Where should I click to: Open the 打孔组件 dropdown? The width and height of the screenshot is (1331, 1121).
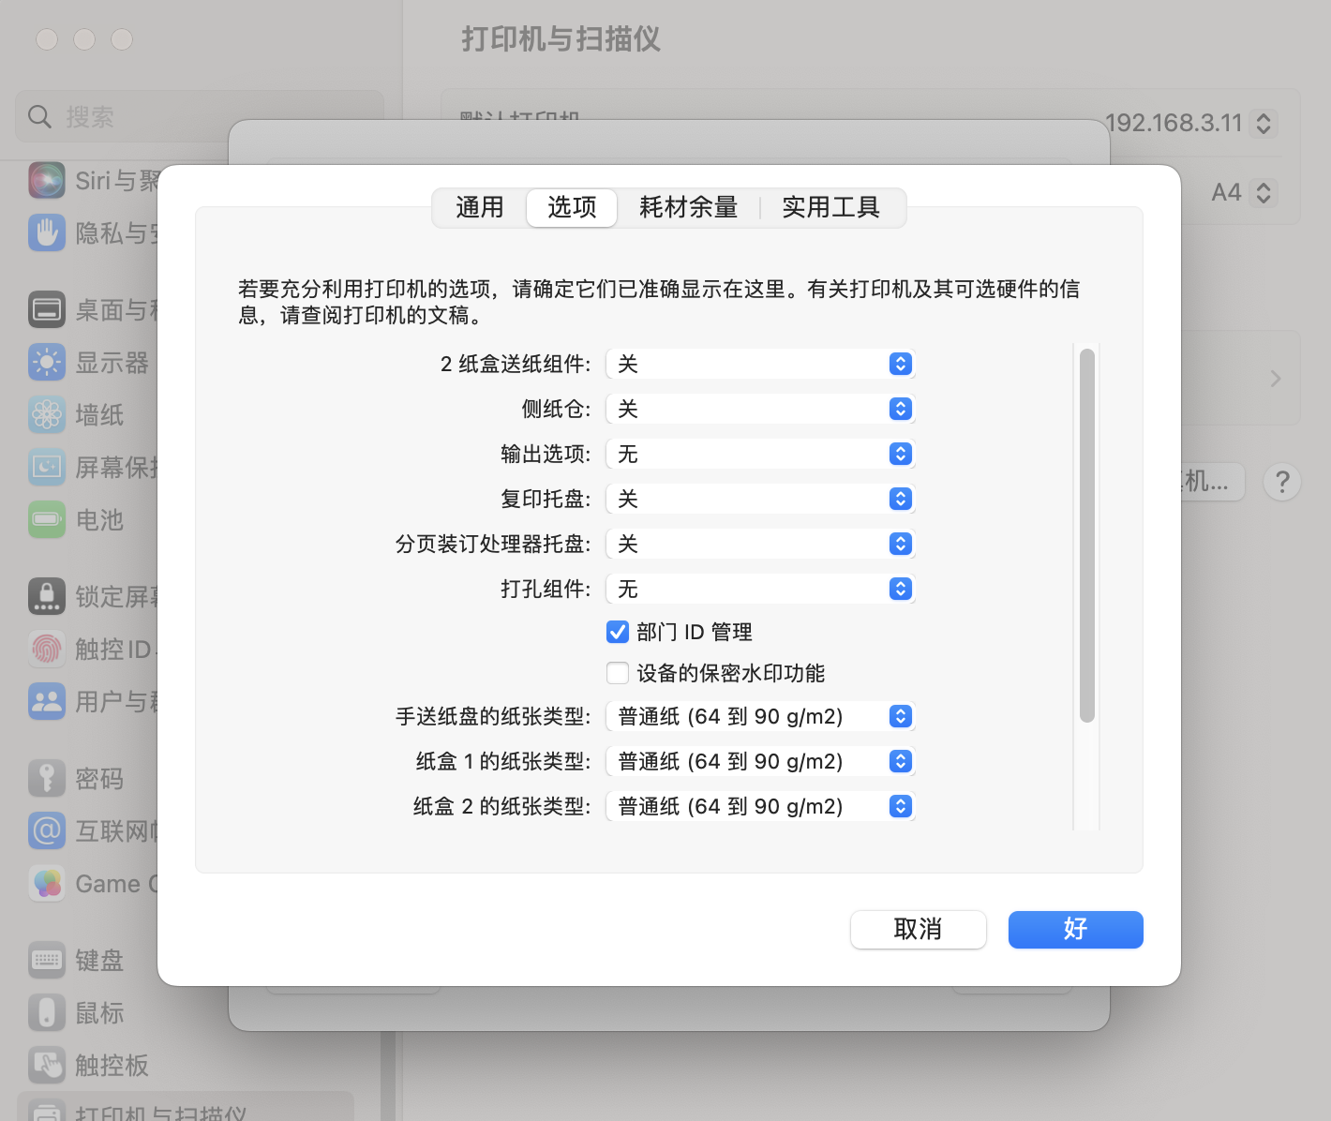tap(760, 589)
